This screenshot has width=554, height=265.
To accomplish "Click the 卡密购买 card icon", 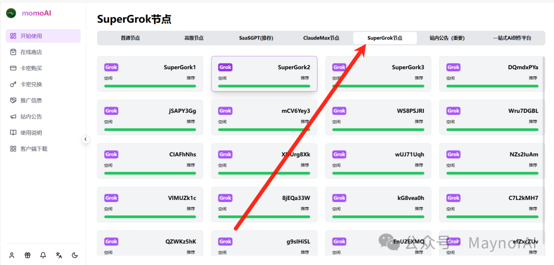I will [13, 68].
